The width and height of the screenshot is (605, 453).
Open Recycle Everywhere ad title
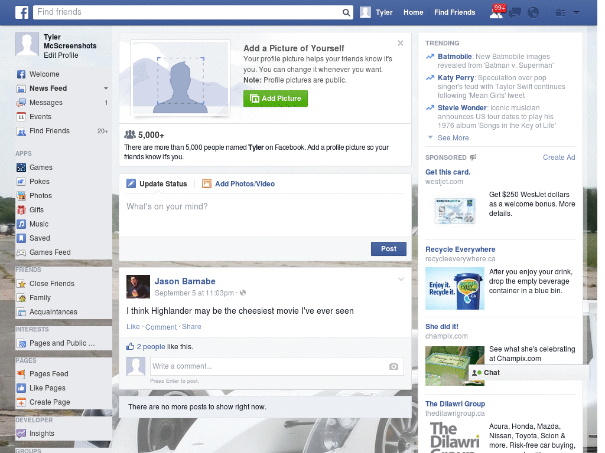click(460, 250)
